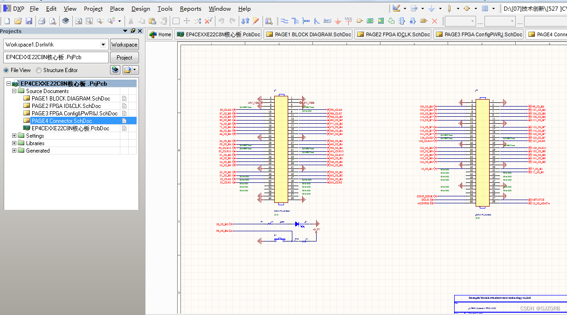Place a VCC power port
This screenshot has width=567, height=315.
[x=348, y=20]
